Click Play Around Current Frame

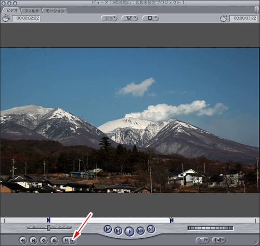tap(140, 230)
